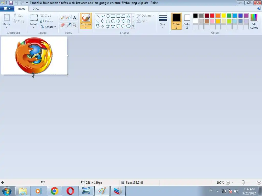Click the zoom in plus button
This screenshot has width=262, height=196.
[259, 183]
